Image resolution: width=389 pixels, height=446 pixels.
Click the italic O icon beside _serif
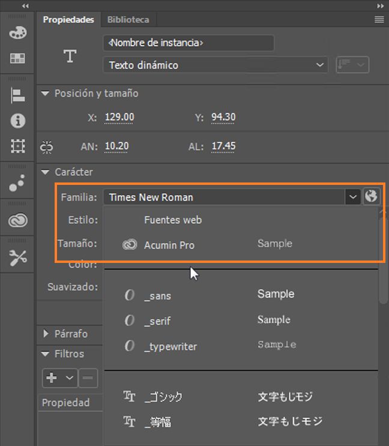pos(130,321)
